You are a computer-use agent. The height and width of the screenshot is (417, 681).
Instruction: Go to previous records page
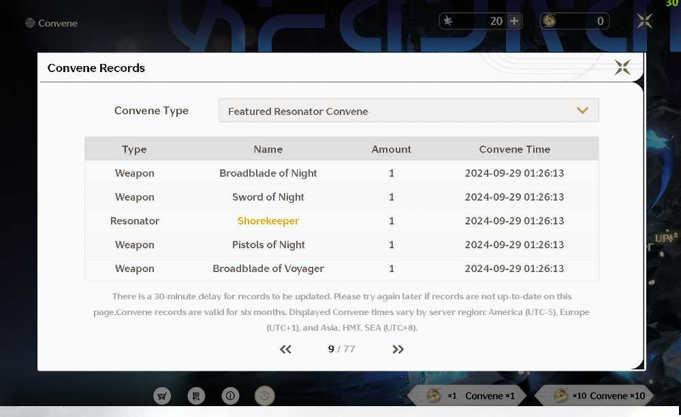(285, 349)
